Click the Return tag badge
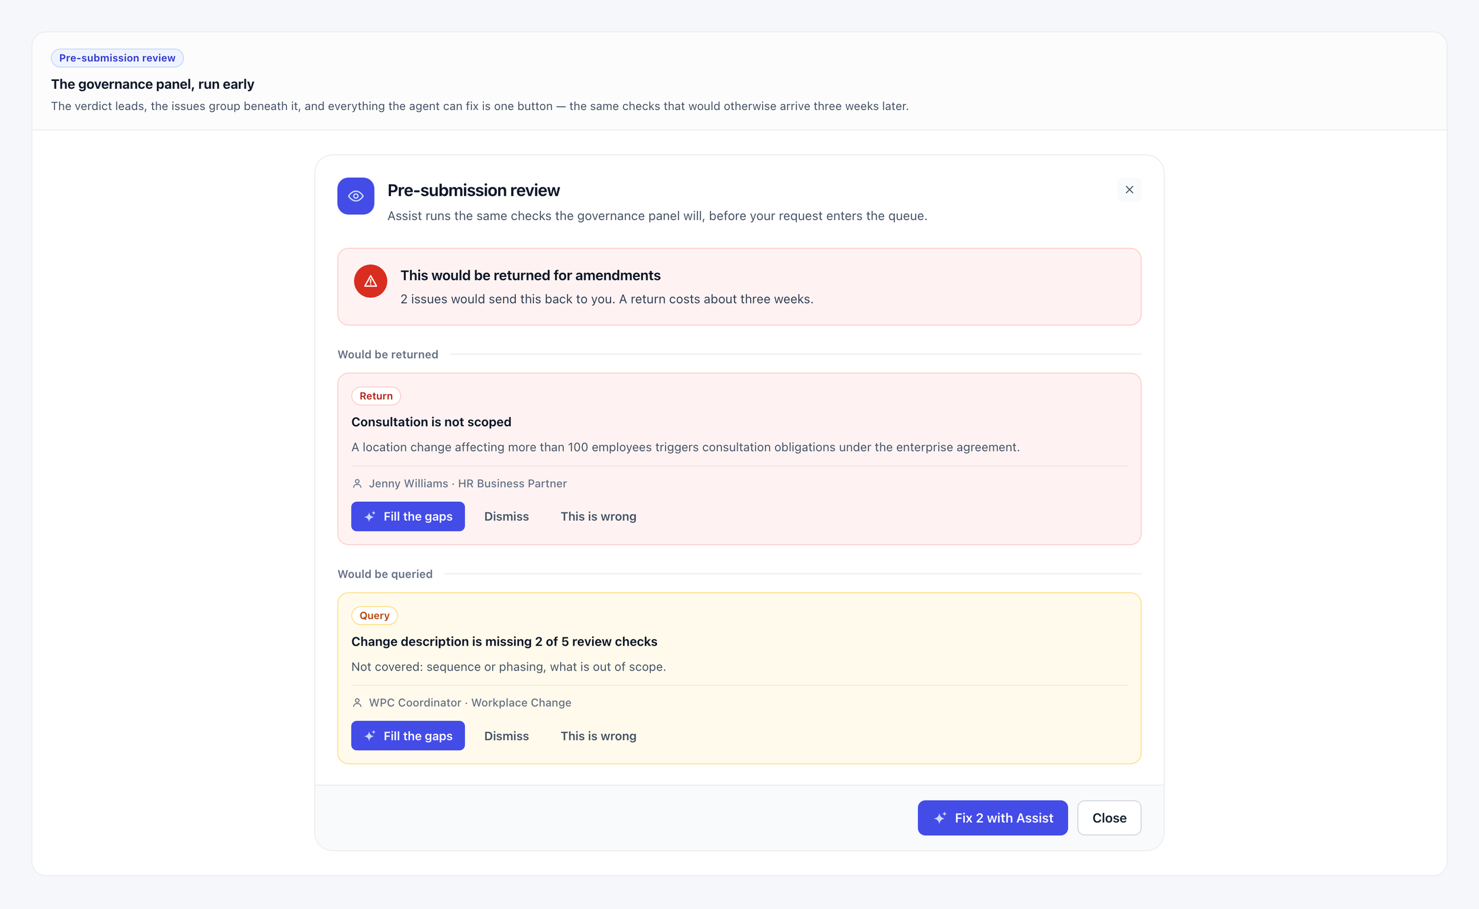 pyautogui.click(x=376, y=396)
